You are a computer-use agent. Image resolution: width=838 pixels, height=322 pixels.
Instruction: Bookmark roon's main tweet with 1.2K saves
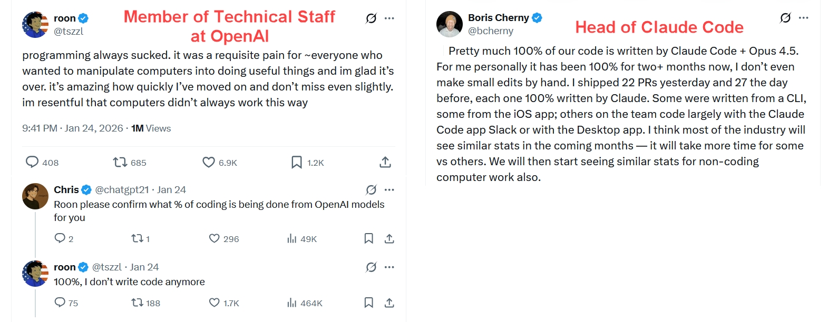tap(297, 162)
